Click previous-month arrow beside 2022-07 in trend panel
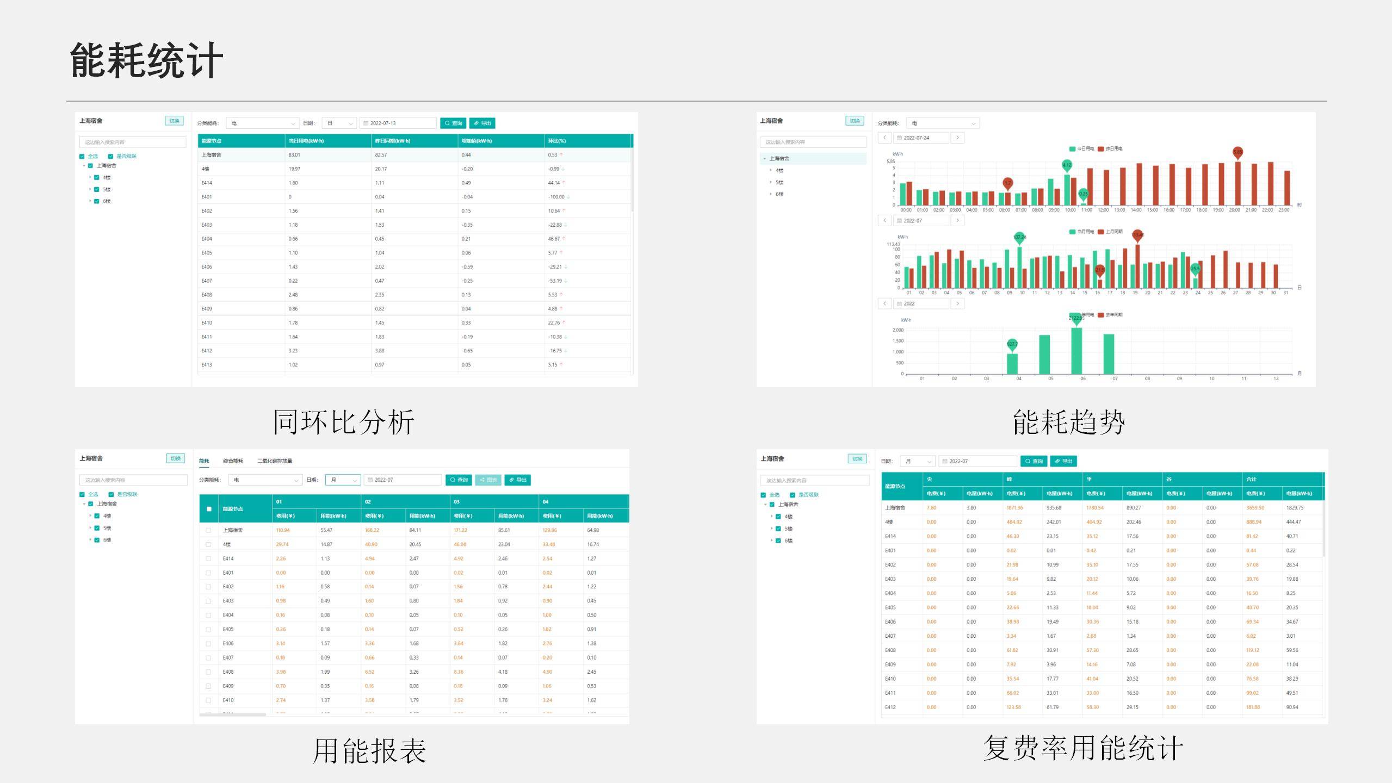This screenshot has height=783, width=1392. tap(884, 221)
